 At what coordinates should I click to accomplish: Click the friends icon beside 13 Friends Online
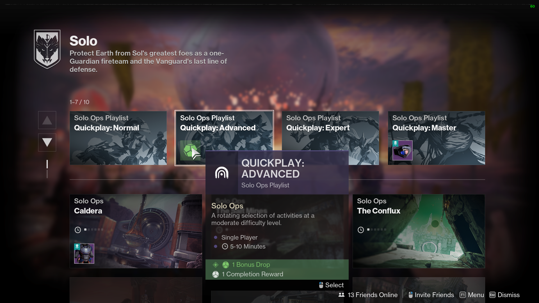point(341,295)
